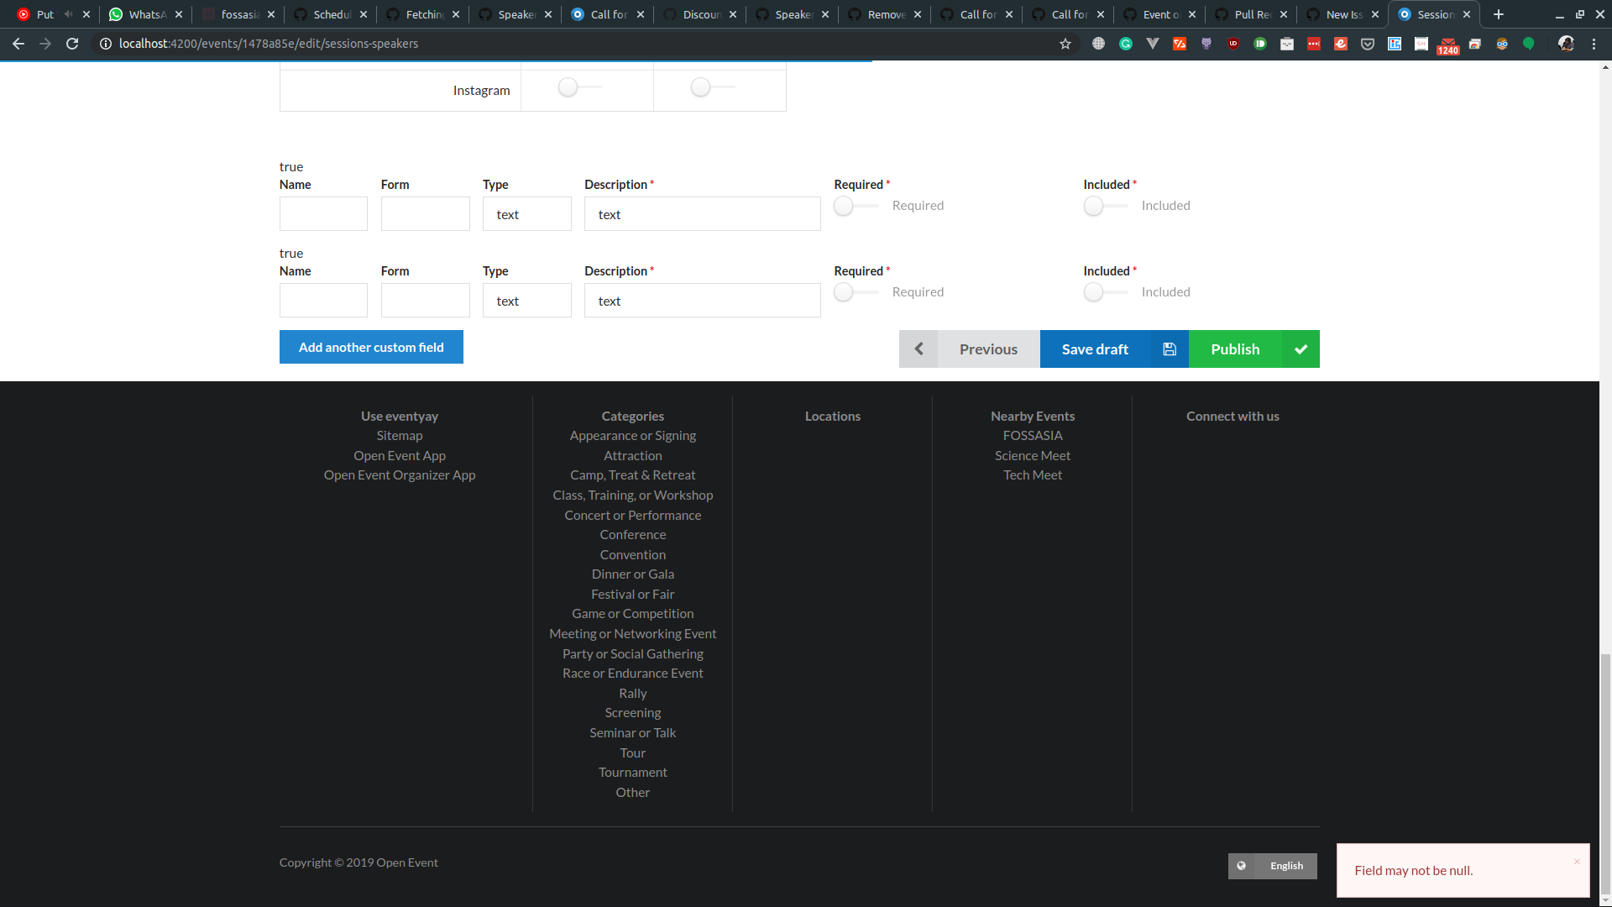
Task: Click Add another custom field button
Action: (x=371, y=347)
